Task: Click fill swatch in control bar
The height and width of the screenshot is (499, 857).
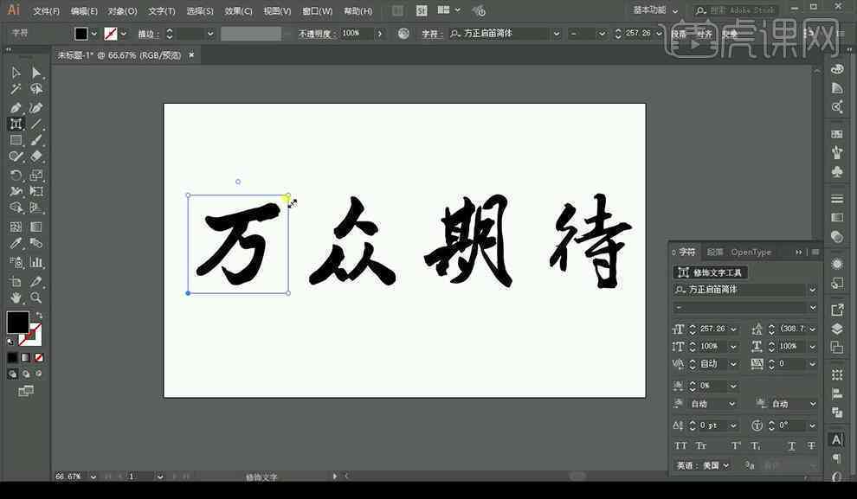Action: point(81,34)
